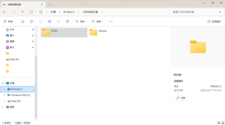Close the 內部存储设备 tab

click(x=42, y=5)
